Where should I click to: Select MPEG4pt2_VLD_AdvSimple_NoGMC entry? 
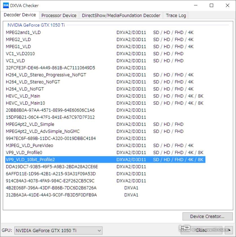(105, 131)
